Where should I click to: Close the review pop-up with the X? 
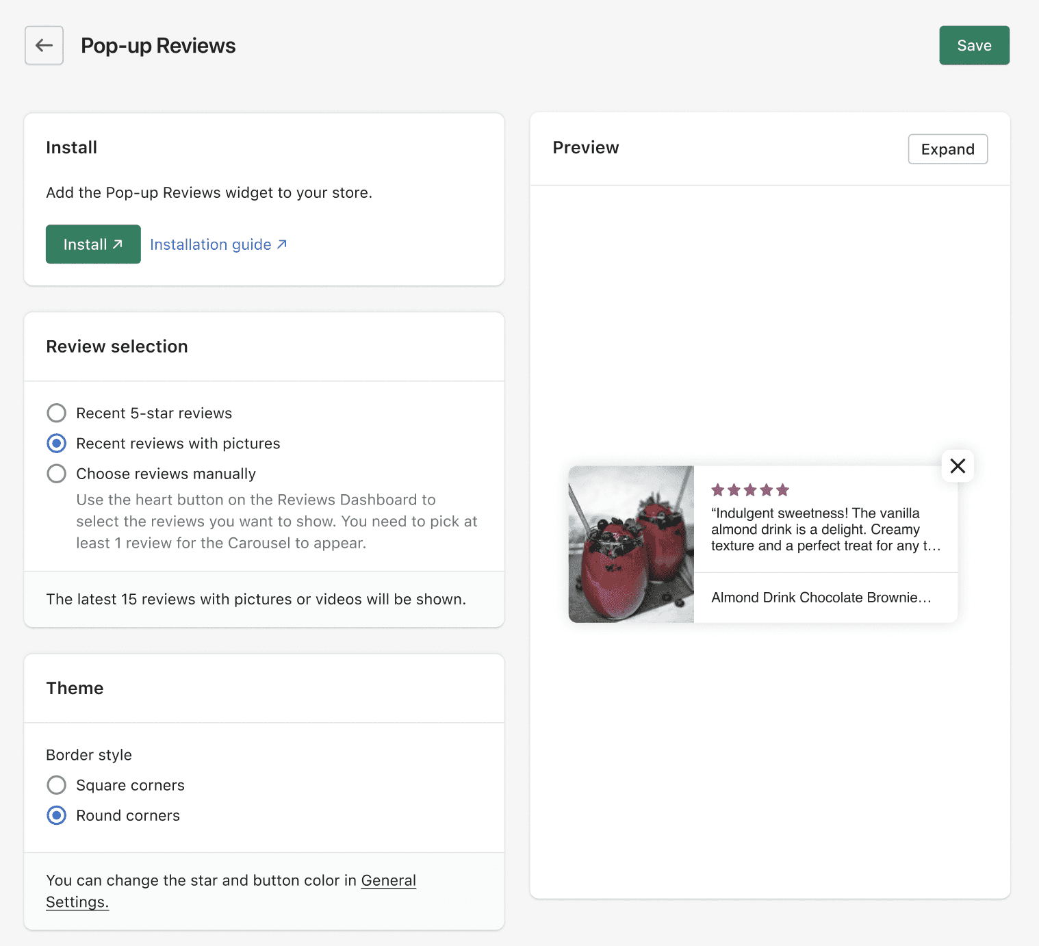click(x=958, y=466)
